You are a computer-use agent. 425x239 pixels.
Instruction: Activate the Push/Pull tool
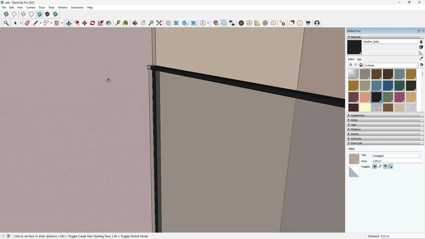point(69,23)
